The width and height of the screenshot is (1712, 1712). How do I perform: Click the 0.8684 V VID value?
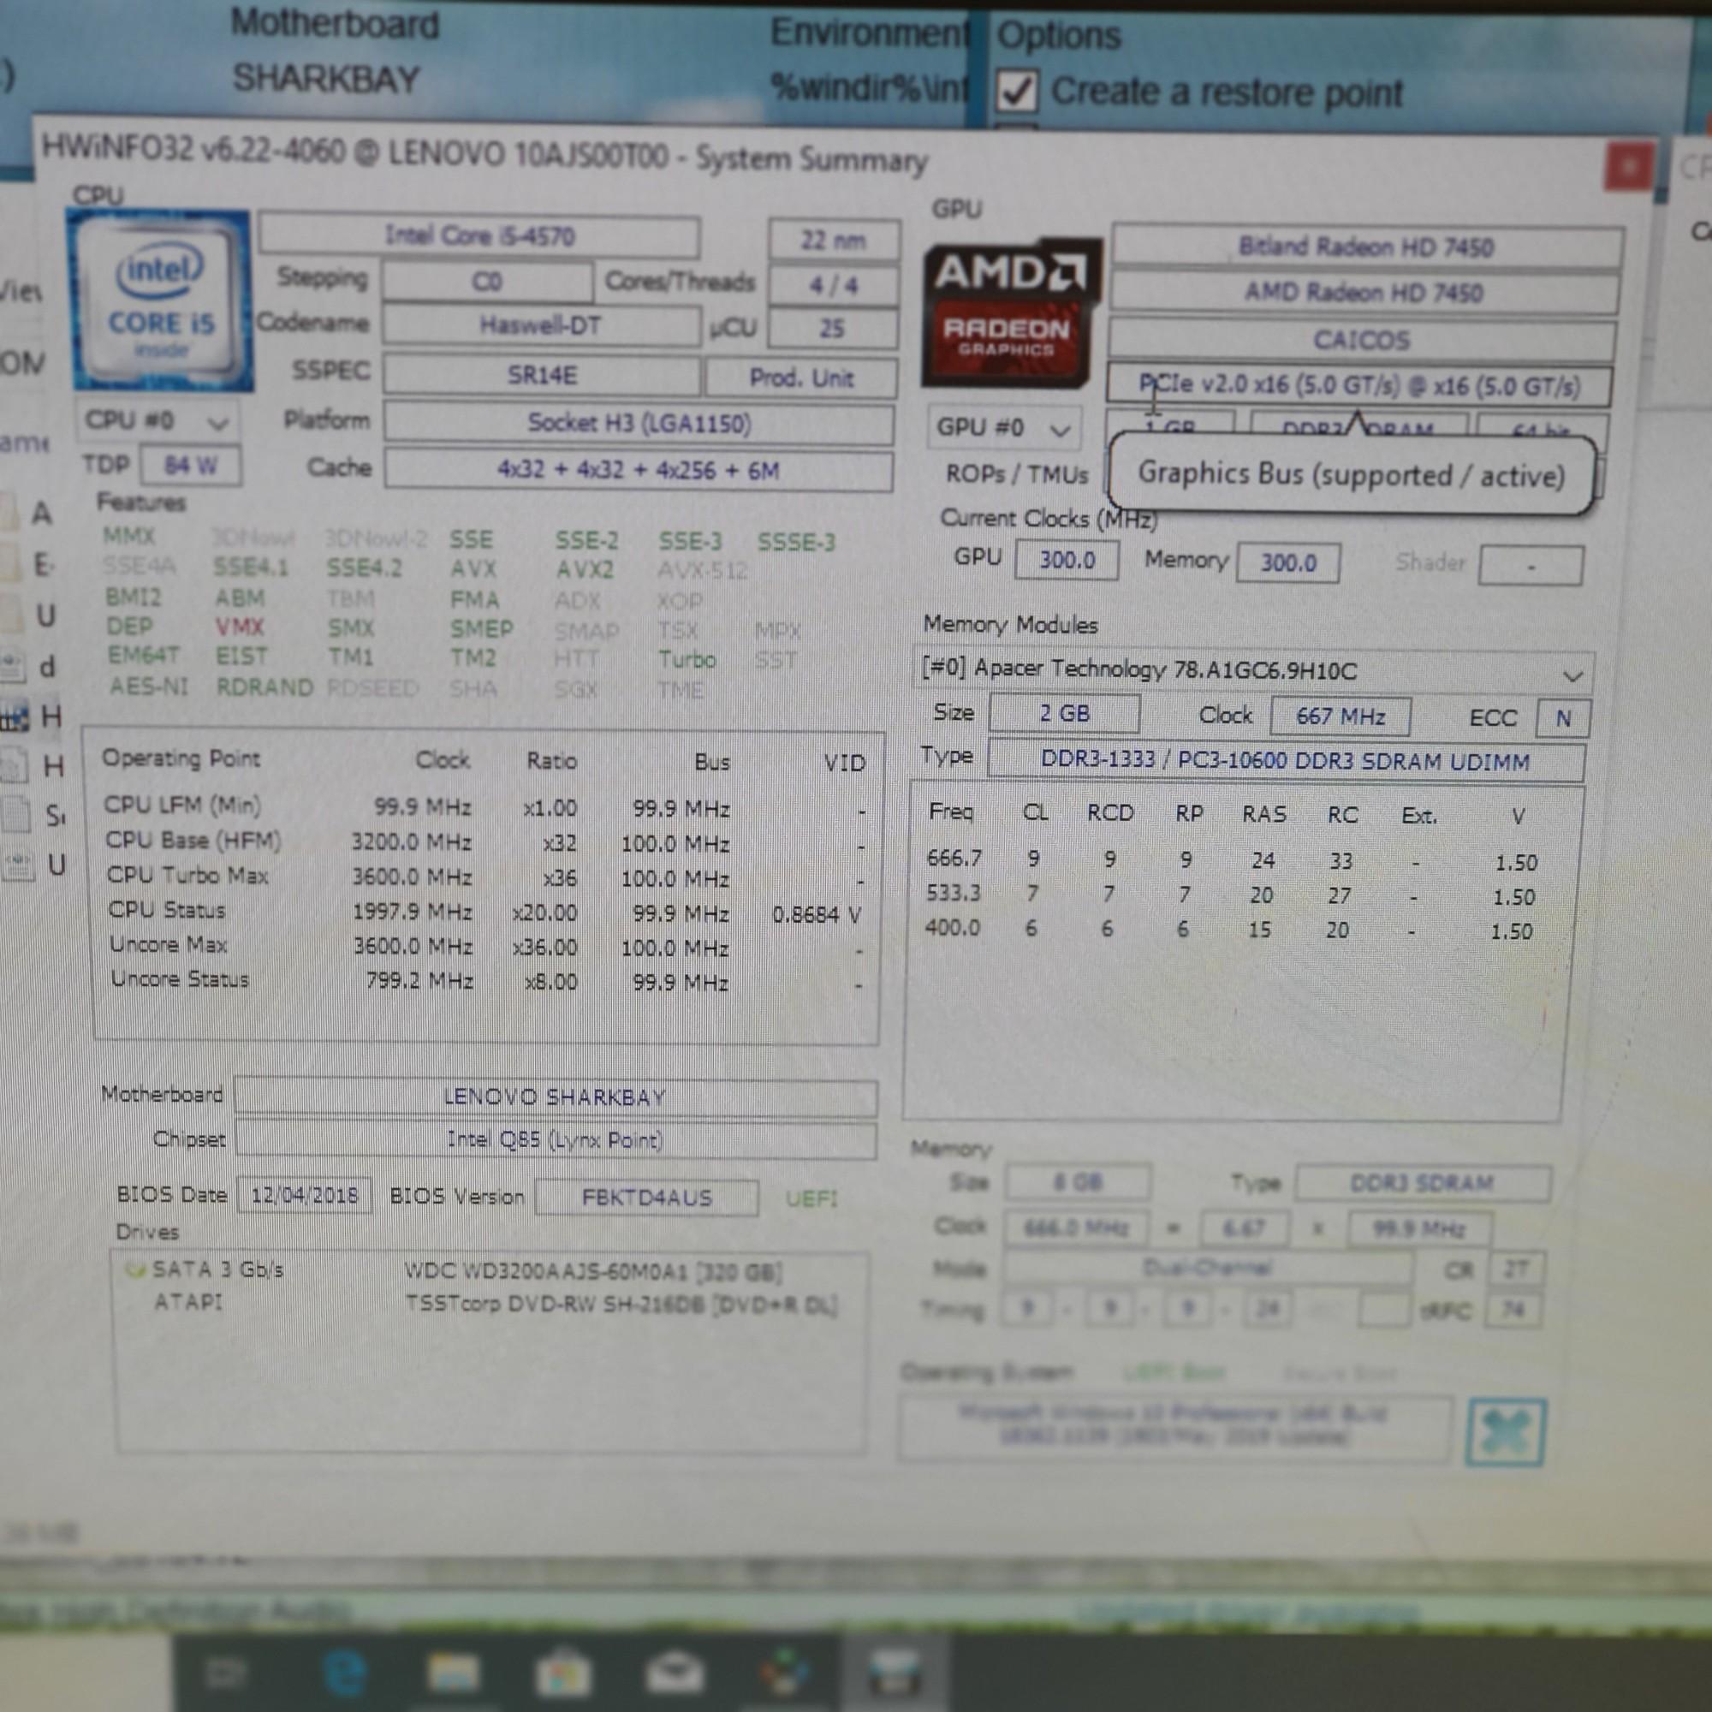pos(816,914)
